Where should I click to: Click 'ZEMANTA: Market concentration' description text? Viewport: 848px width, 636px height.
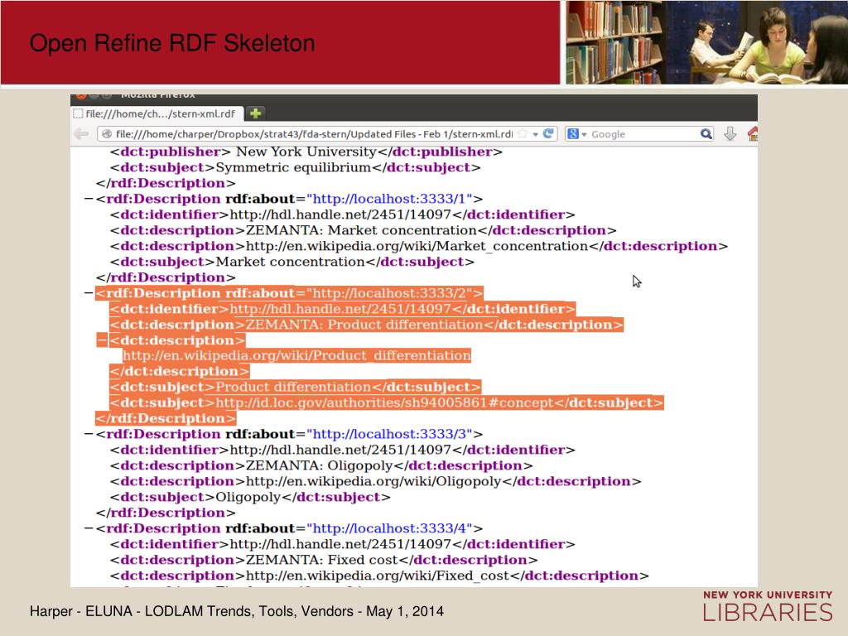tap(361, 230)
